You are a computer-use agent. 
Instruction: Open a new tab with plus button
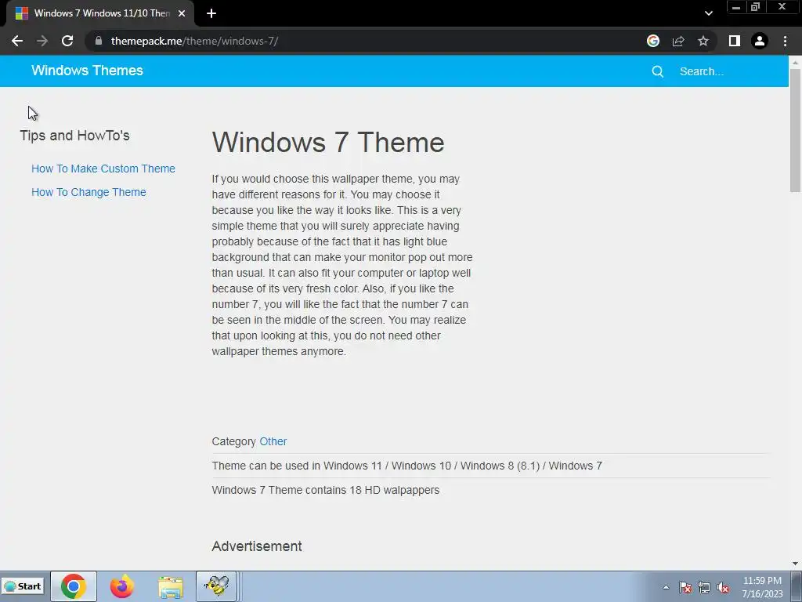[x=211, y=13]
